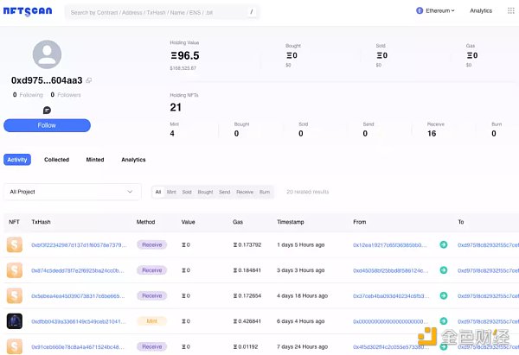The height and width of the screenshot is (355, 519).
Task: Copy the wallet address 0xd975...604aa3
Action: 88,80
